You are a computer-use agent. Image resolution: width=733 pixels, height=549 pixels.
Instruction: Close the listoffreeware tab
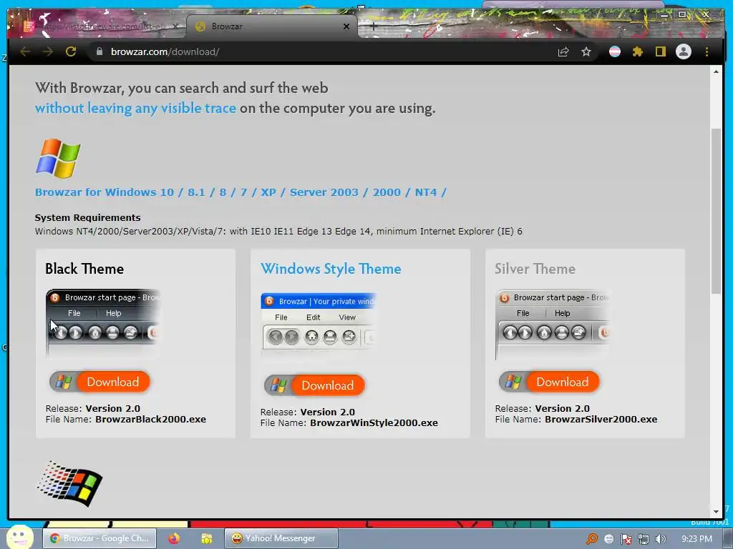(175, 26)
